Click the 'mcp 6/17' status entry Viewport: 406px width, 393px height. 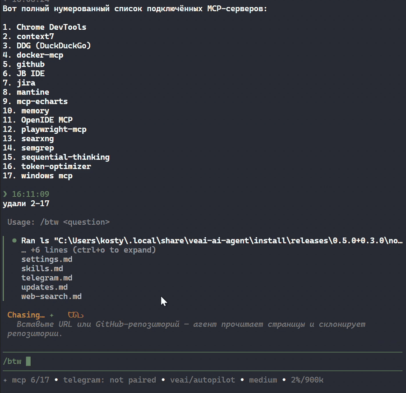(x=31, y=380)
